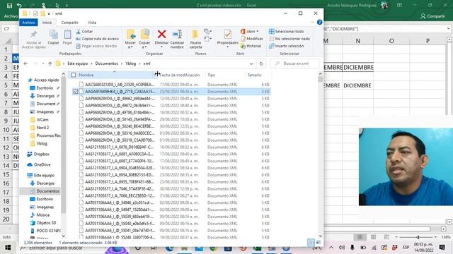Save workbook icon in Excel window
Screen dimensions: 453x254
click(9, 5)
